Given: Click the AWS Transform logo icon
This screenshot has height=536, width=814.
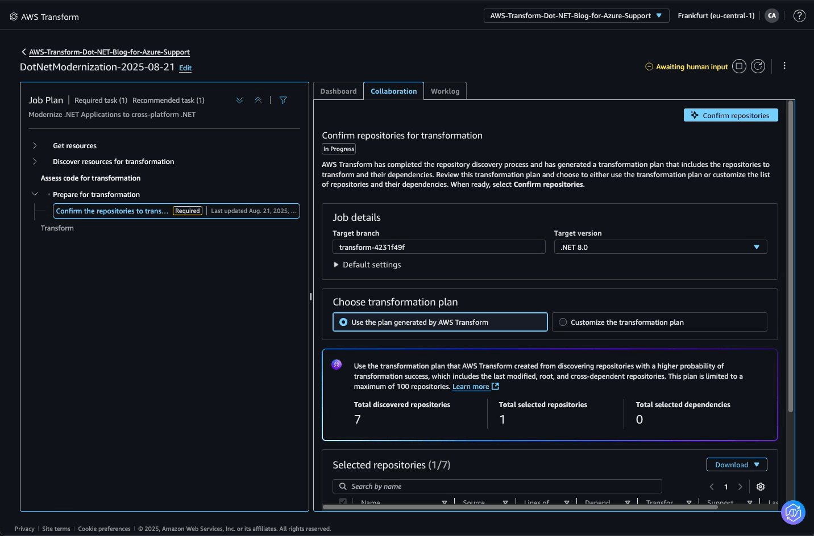Looking at the screenshot, I should coord(14,16).
